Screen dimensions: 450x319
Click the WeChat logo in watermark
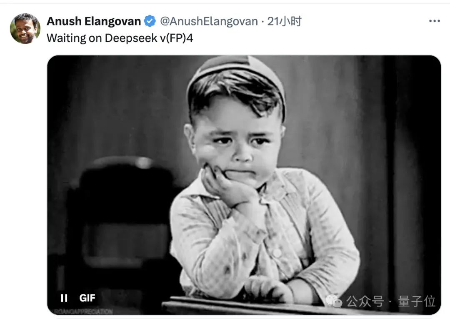click(x=334, y=301)
